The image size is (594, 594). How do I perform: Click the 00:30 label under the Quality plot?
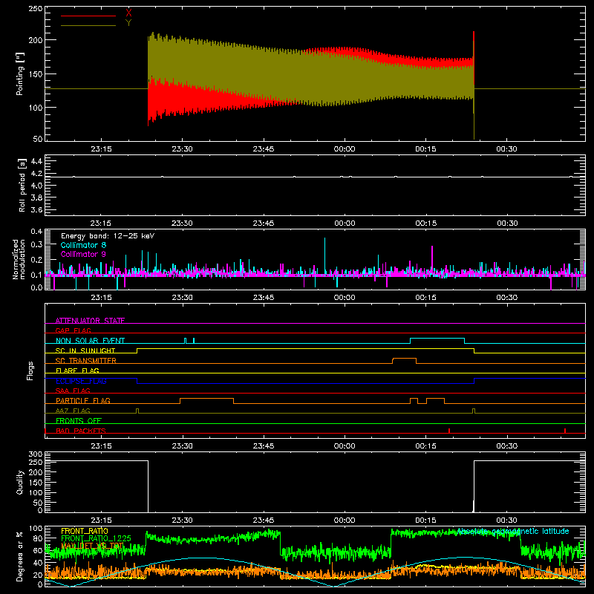coord(506,520)
